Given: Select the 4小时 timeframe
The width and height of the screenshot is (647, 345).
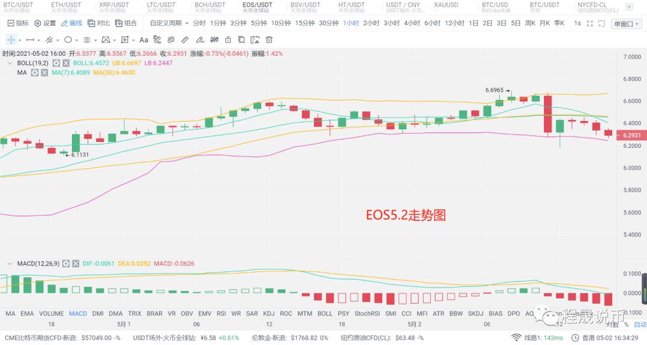Looking at the screenshot, I should pyautogui.click(x=412, y=23).
